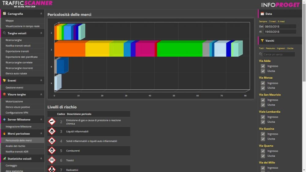Select the 3 mesi date range link

tap(272, 21)
